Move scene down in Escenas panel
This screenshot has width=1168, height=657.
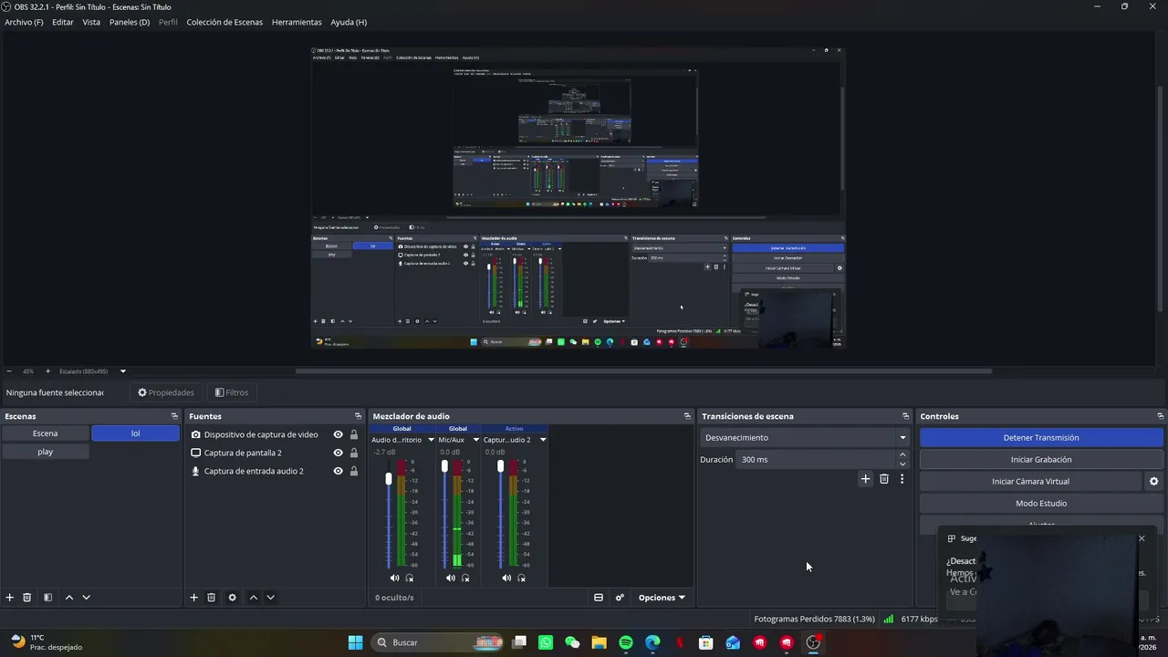pyautogui.click(x=86, y=598)
